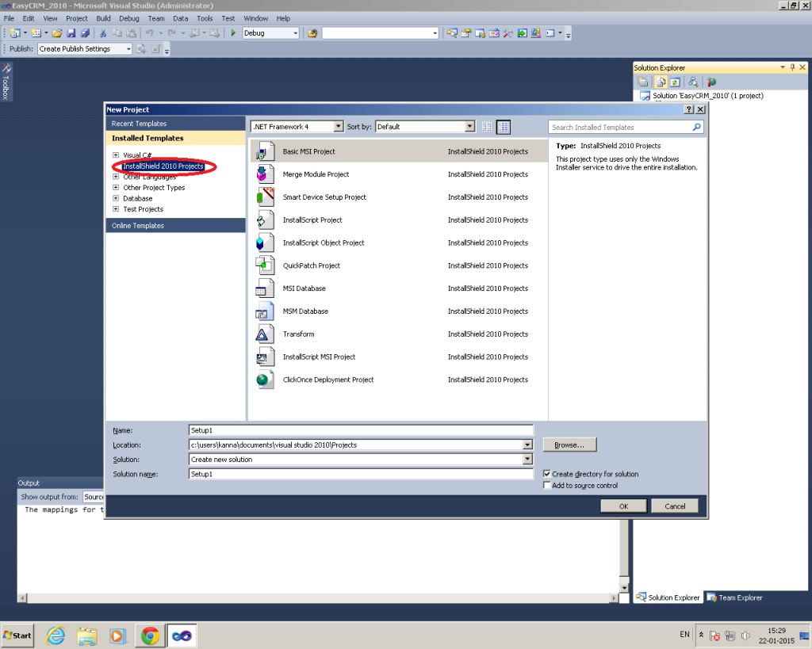Open Windows Media Player from the taskbar
Screen dimensions: 812x649
point(118,635)
